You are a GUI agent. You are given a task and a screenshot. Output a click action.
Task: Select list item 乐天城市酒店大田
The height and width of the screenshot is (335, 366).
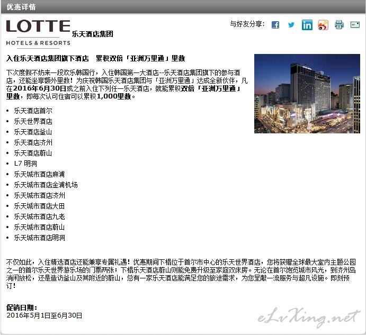(39, 206)
